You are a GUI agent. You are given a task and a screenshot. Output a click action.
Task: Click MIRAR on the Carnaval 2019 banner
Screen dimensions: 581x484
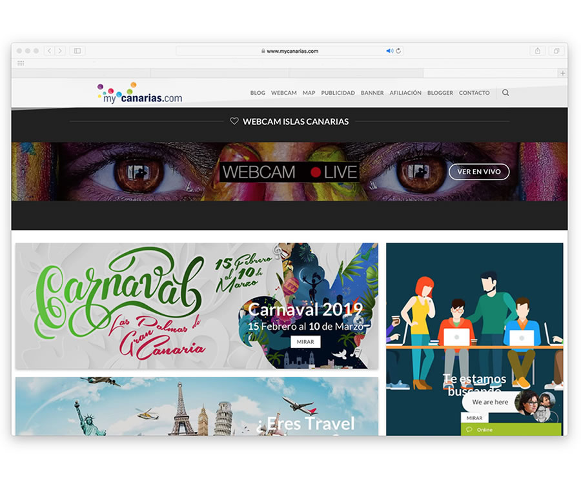(305, 342)
